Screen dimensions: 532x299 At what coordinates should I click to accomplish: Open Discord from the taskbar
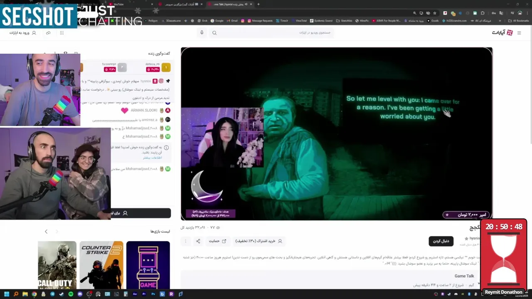click(80, 294)
